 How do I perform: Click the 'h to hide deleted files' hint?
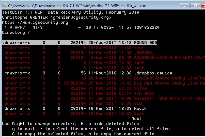click(110, 124)
